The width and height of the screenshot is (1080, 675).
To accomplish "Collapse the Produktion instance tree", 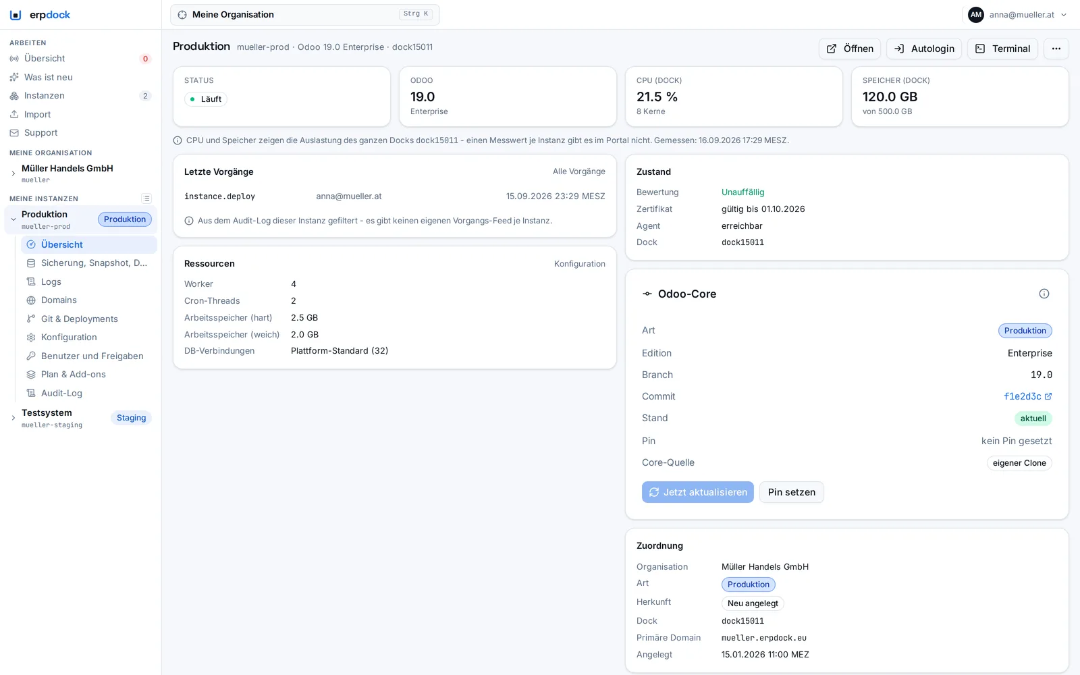I will point(13,219).
